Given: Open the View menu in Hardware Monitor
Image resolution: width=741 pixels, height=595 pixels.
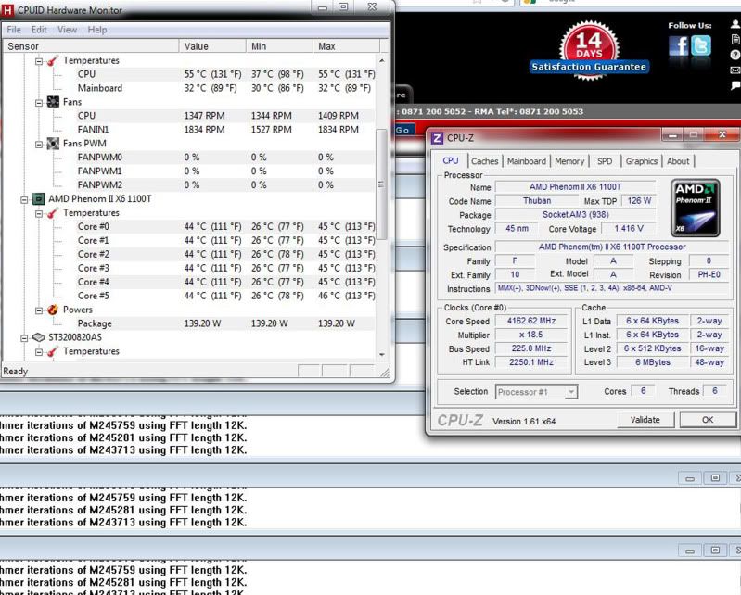Looking at the screenshot, I should [67, 30].
